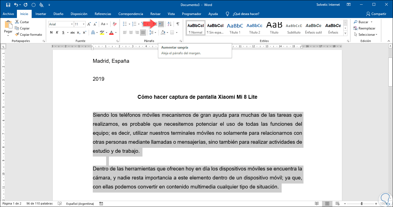Apply subscript formatting
The image size is (393, 207).
tap(79, 33)
